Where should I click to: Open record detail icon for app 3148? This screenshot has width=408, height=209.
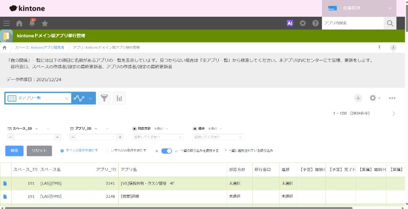(5, 197)
